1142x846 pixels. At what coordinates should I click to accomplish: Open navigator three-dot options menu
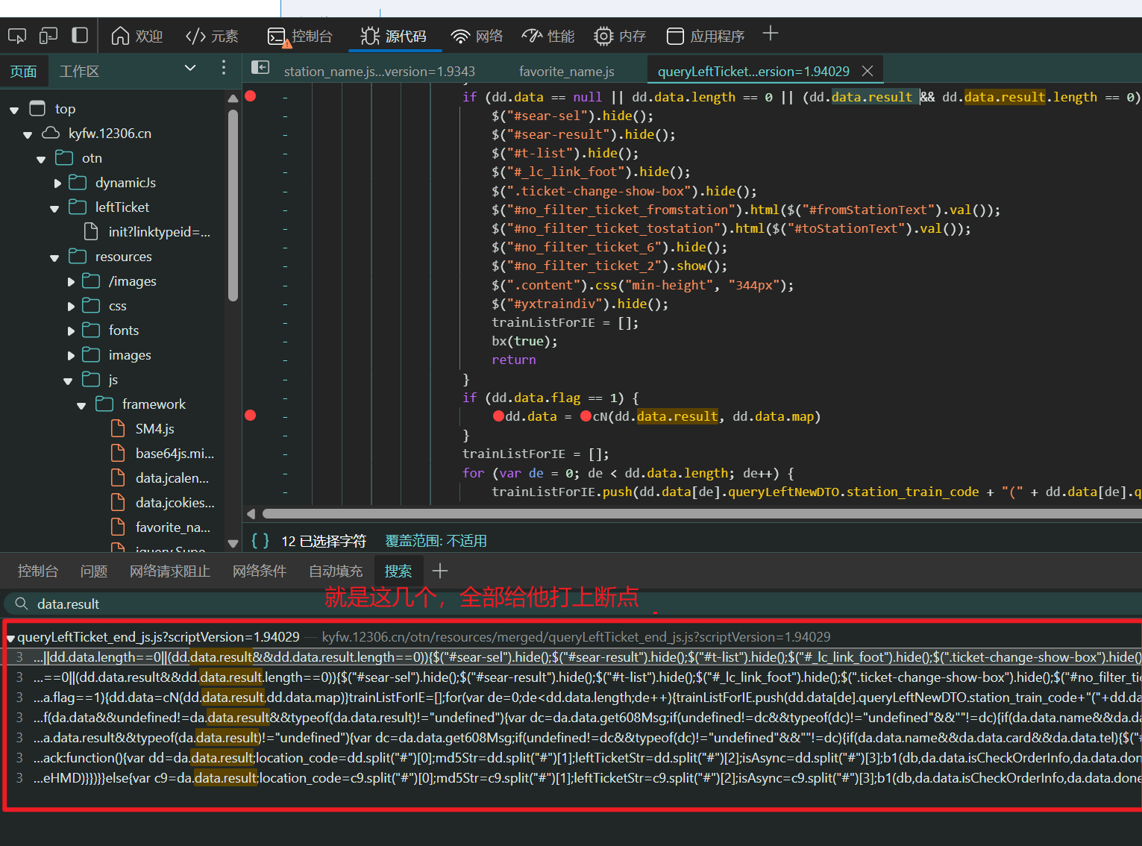(x=224, y=68)
